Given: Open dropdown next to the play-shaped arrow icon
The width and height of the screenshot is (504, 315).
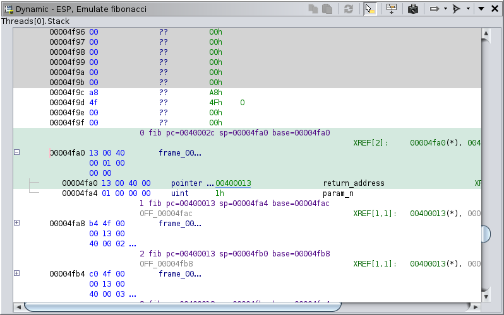Looking at the screenshot, I should point(467,9).
